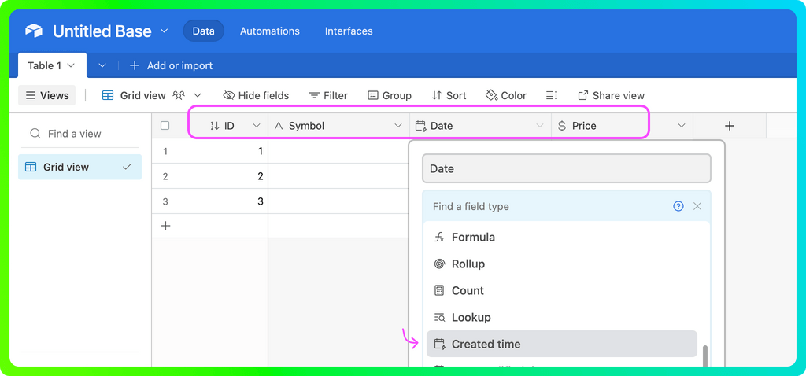
Task: Open the Color options in toolbar
Action: pos(506,95)
